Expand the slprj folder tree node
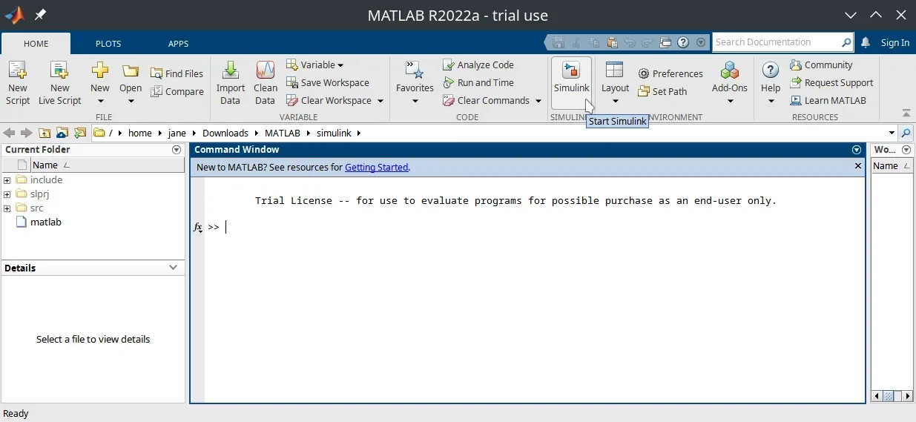The width and height of the screenshot is (916, 422). tap(7, 194)
